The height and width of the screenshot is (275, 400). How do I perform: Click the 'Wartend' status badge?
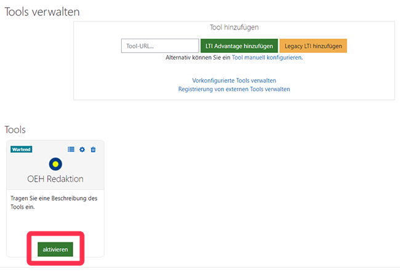pos(22,149)
